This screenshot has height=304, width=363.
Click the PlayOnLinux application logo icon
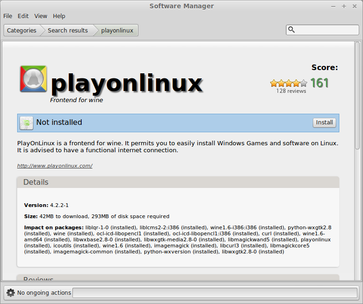click(33, 79)
